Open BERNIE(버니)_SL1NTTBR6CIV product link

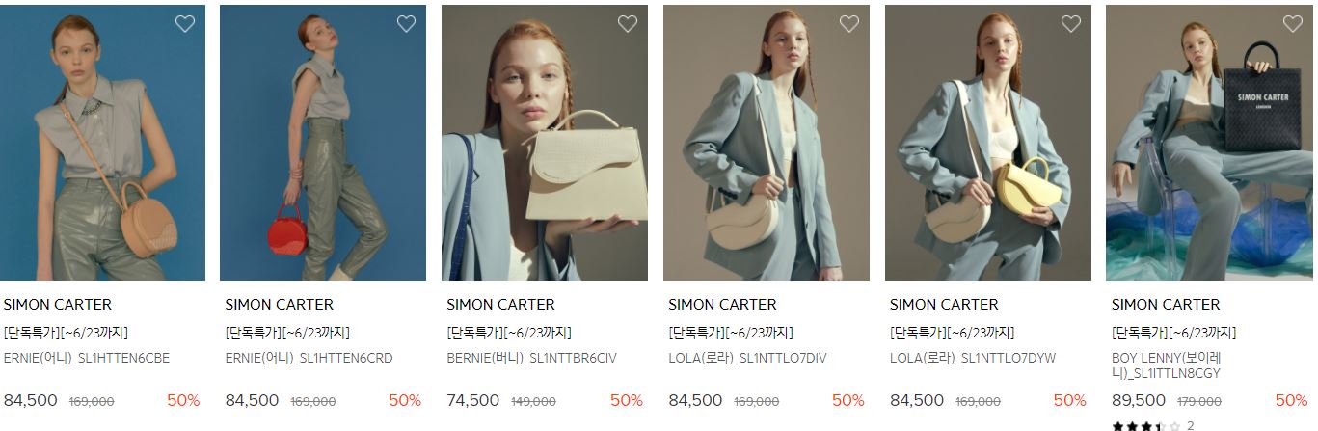click(x=531, y=358)
